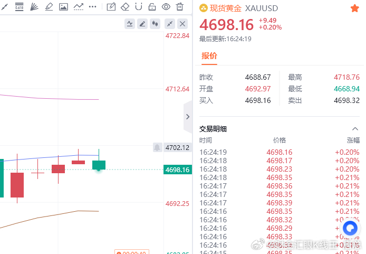Select the trade price 4698.36
Viewport: 366px width, 254px height.
pos(280,186)
